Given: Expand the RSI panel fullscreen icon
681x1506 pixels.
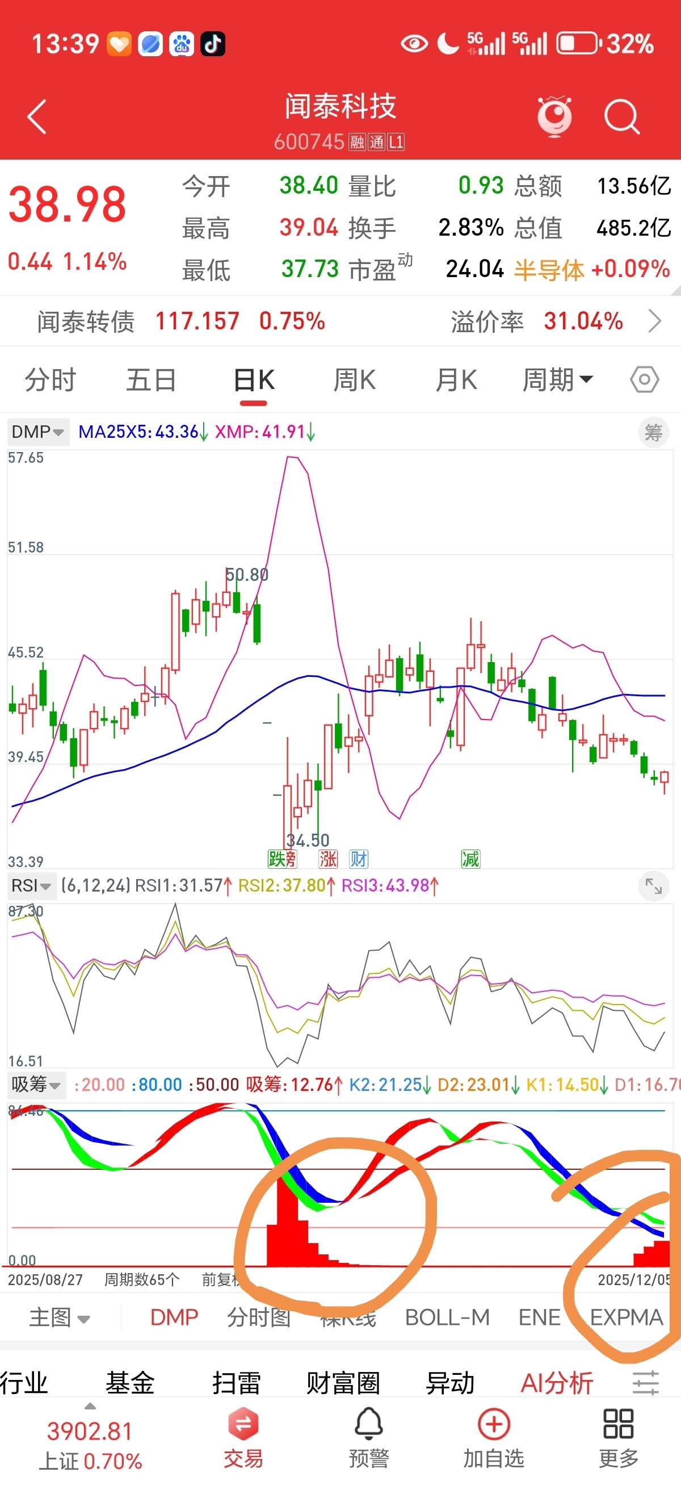Looking at the screenshot, I should (x=653, y=887).
